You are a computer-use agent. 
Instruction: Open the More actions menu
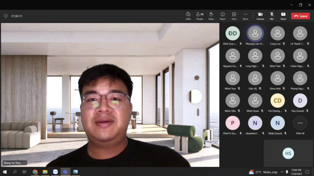pyautogui.click(x=245, y=16)
